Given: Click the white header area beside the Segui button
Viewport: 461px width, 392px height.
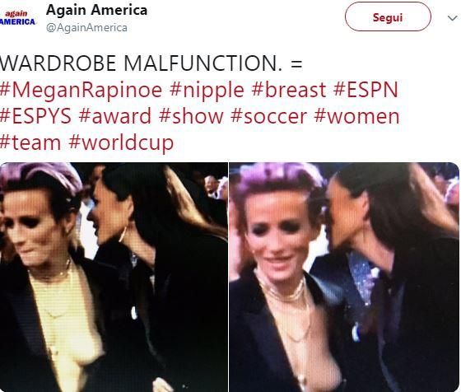Looking at the screenshot, I should [247, 17].
